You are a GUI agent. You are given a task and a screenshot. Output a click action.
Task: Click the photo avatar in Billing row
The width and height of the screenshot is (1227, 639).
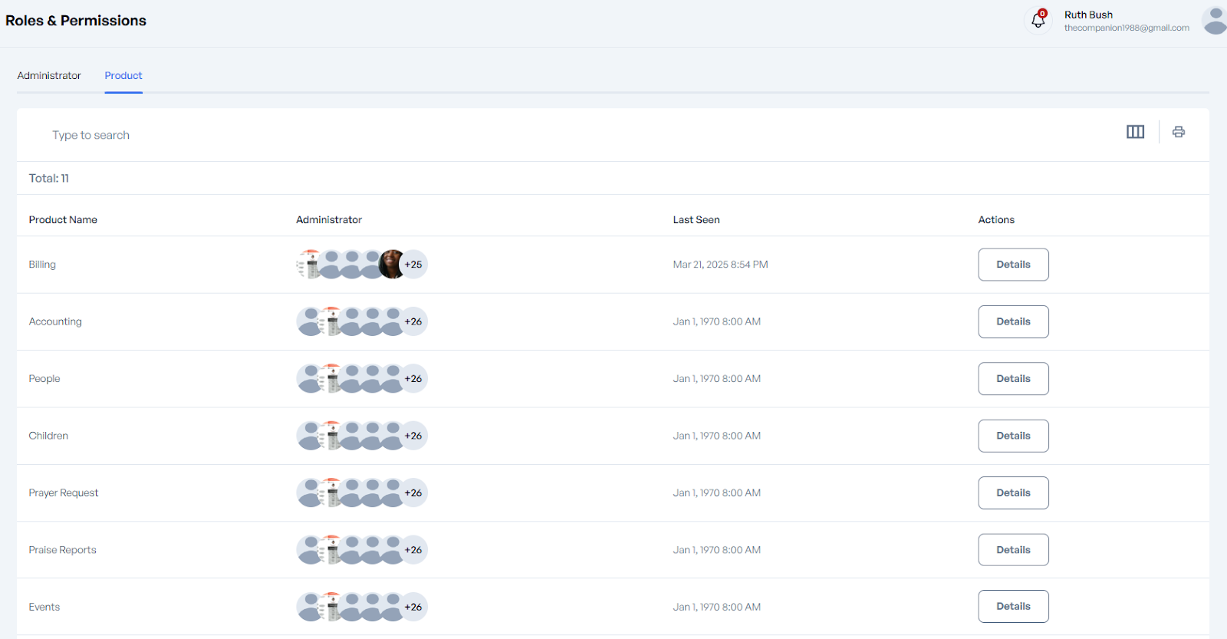392,265
